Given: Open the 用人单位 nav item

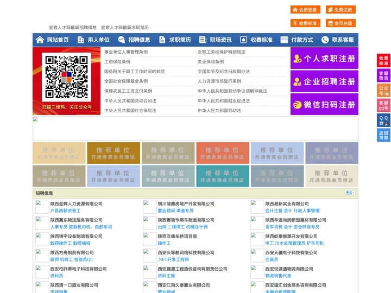Looking at the screenshot, I should (98, 40).
